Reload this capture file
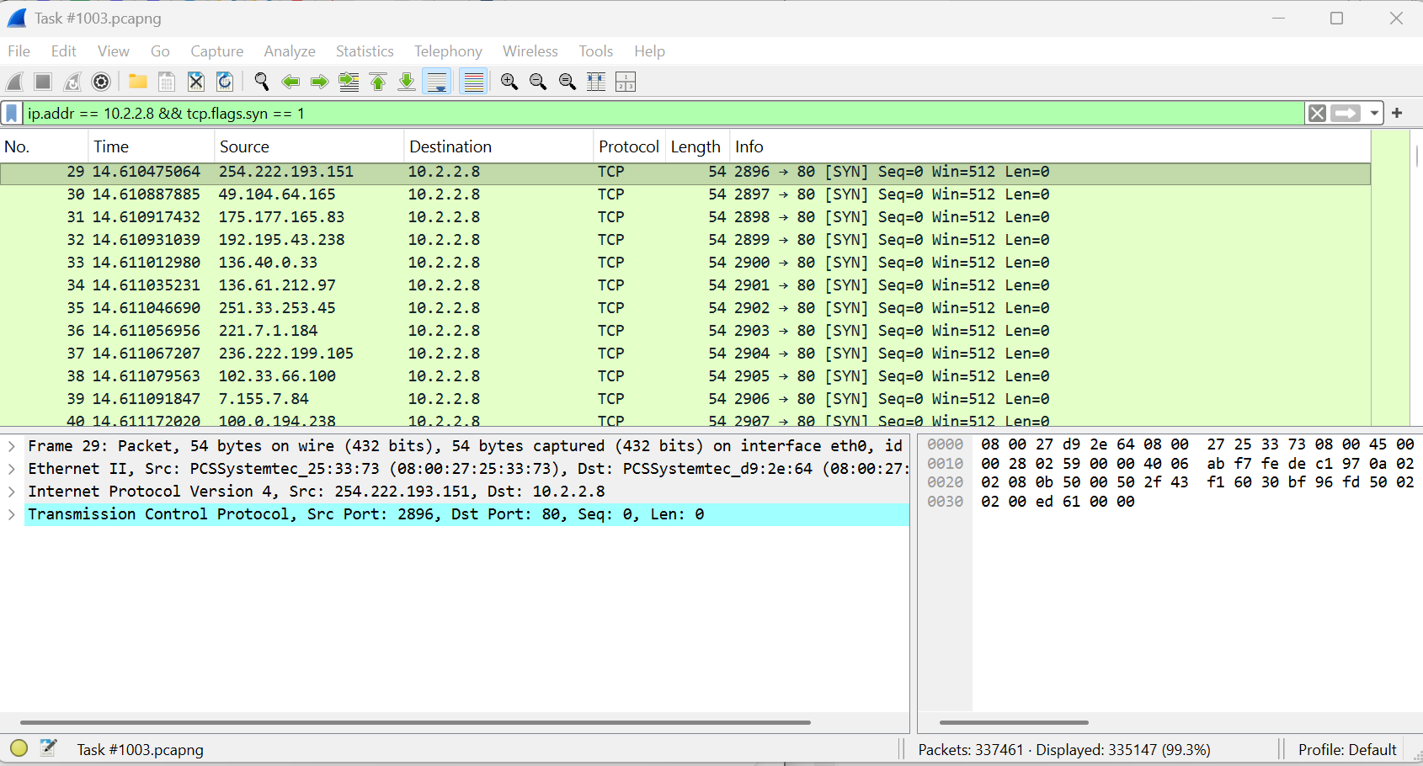 (224, 82)
